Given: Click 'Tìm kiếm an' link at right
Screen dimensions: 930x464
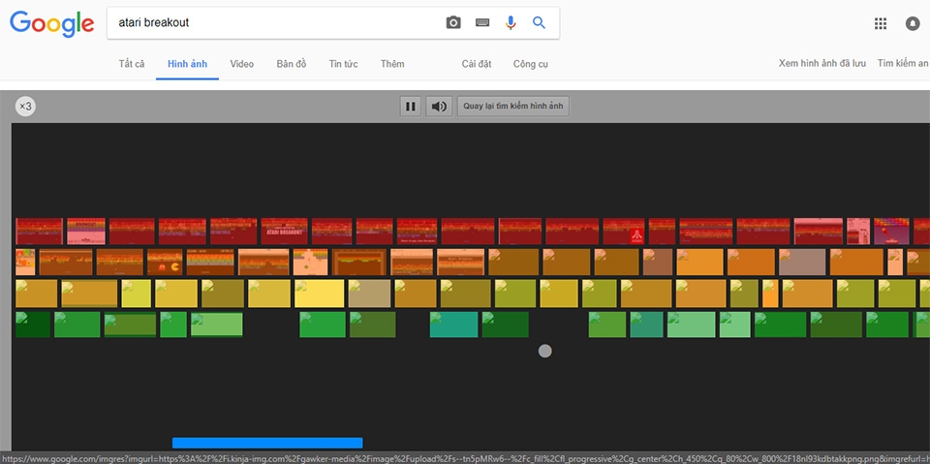Looking at the screenshot, I should click(903, 64).
